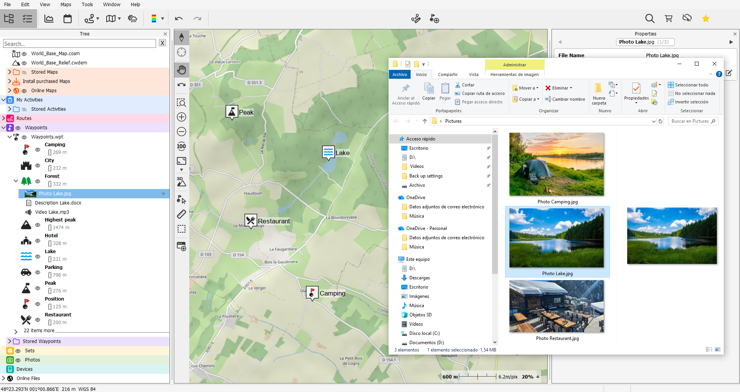Toggle visibility eye of Online Maps
This screenshot has height=392, width=740.
pyautogui.click(x=24, y=91)
